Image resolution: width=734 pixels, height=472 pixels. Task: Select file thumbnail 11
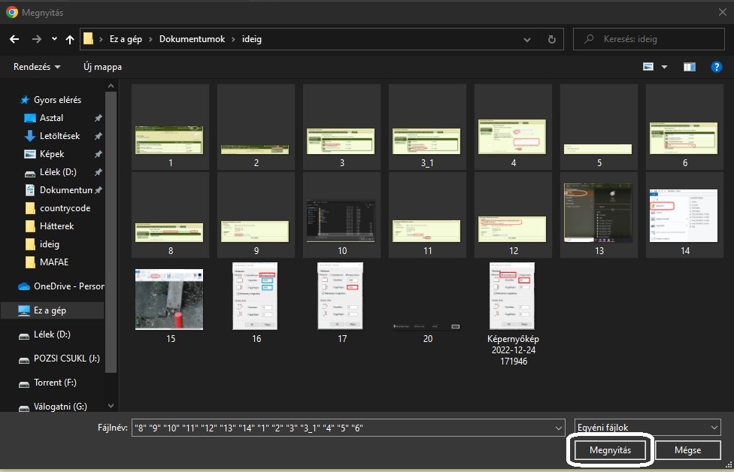tap(427, 215)
